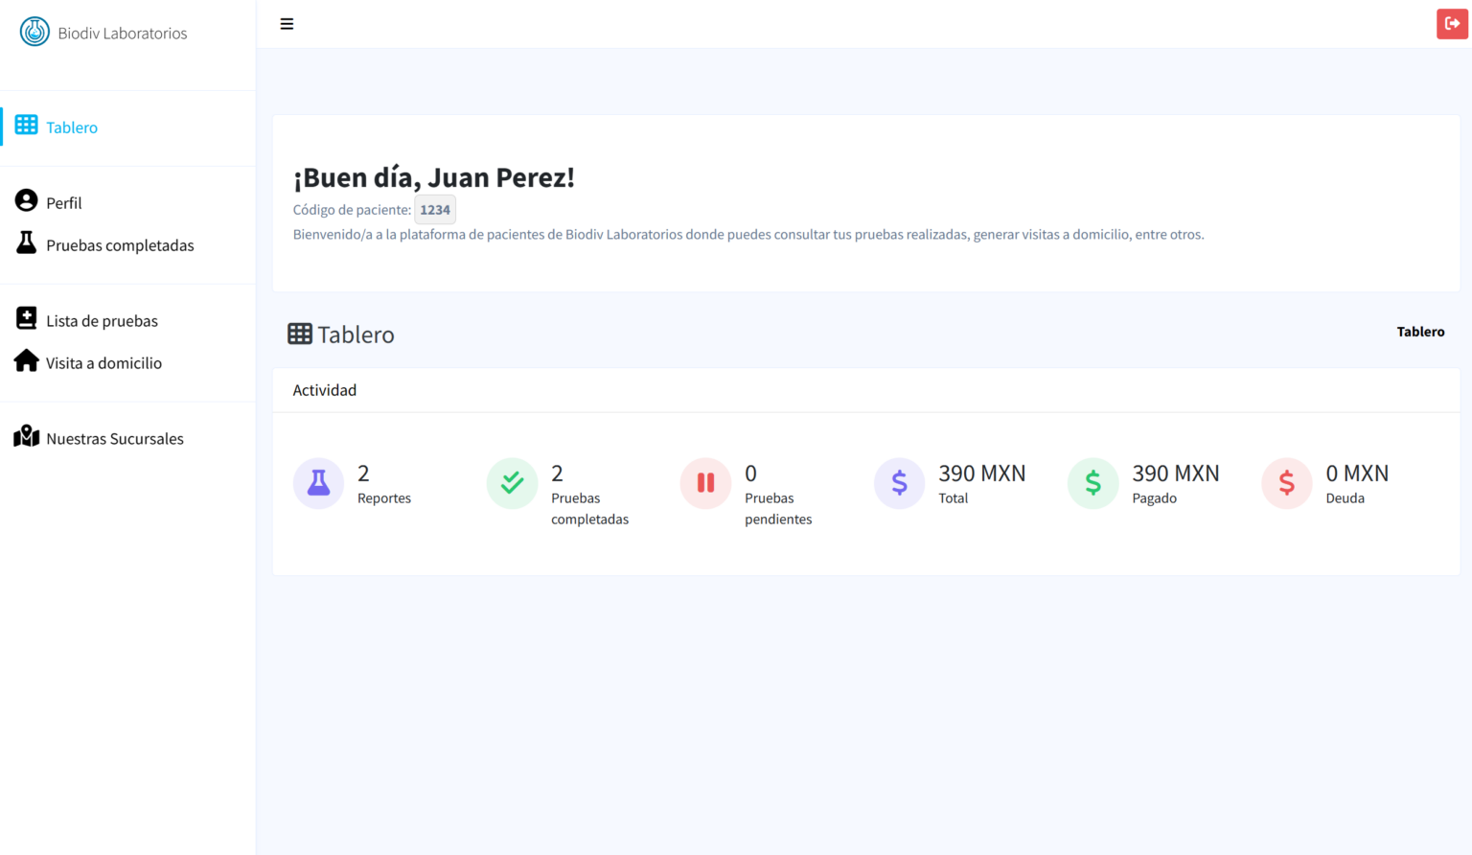Click the Pruebas completadas flask icon
This screenshot has width=1472, height=855.
(x=27, y=243)
